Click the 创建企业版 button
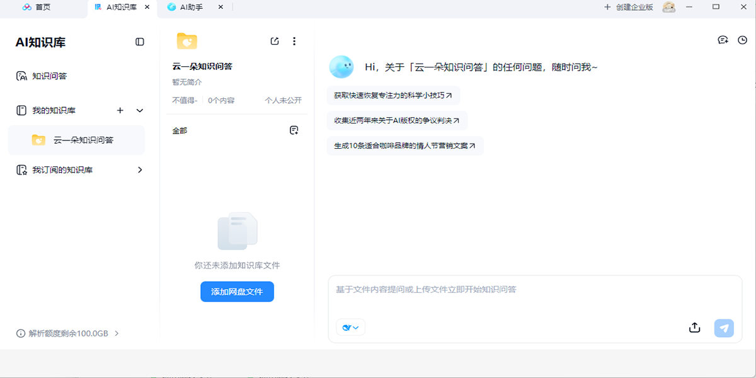 (628, 8)
